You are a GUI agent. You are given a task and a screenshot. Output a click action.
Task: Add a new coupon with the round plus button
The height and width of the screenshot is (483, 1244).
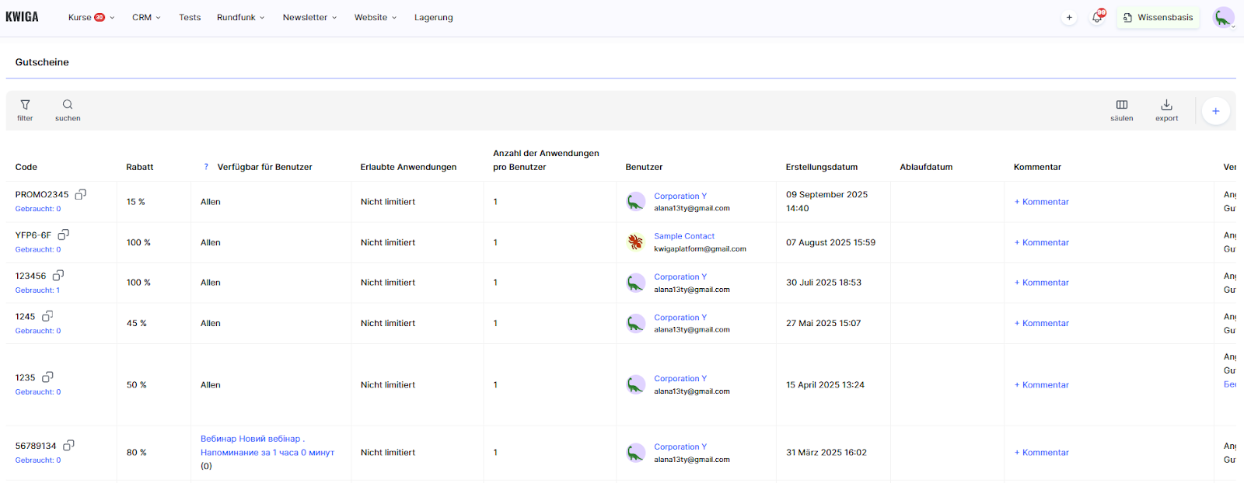coord(1215,111)
